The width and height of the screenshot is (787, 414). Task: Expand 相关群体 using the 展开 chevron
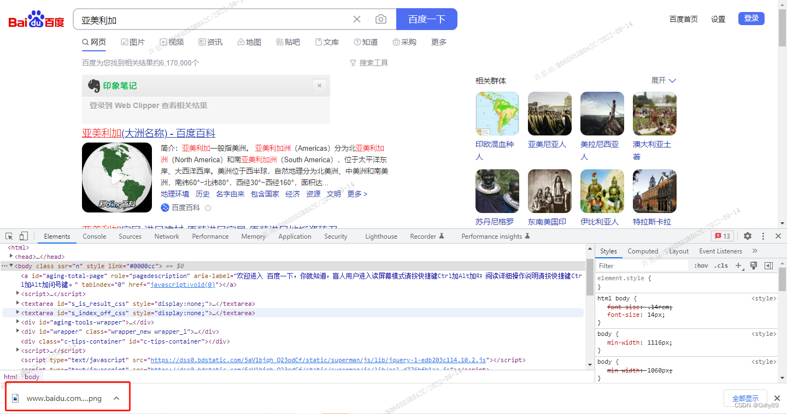tap(672, 81)
